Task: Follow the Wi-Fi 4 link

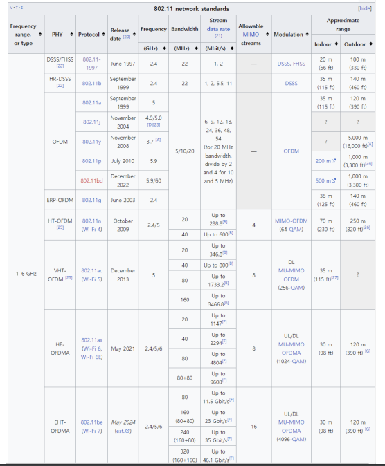Action: (x=91, y=229)
